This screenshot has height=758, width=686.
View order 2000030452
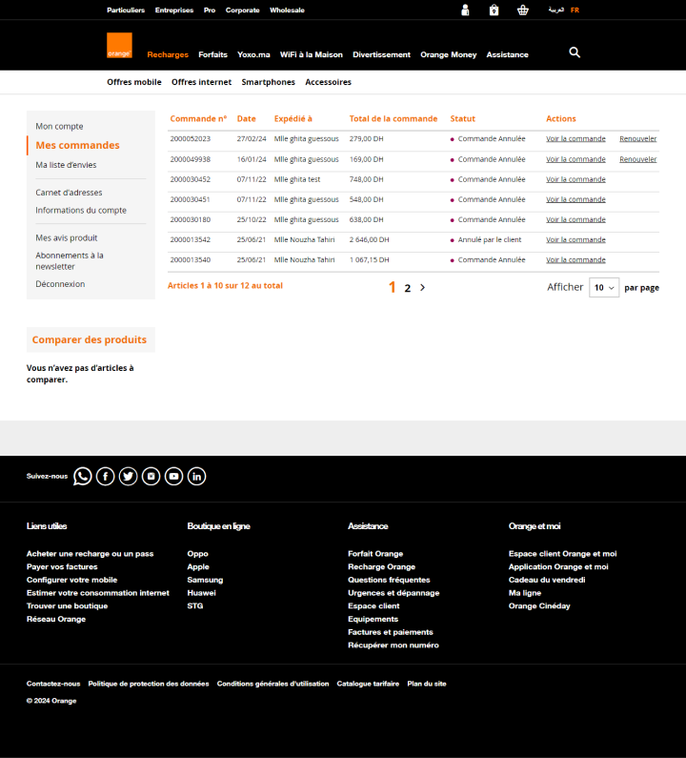coord(575,179)
